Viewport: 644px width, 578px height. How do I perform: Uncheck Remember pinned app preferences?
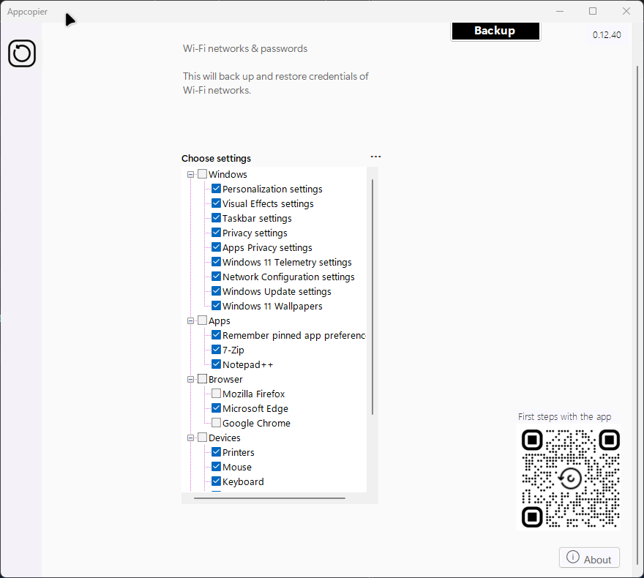pos(217,335)
